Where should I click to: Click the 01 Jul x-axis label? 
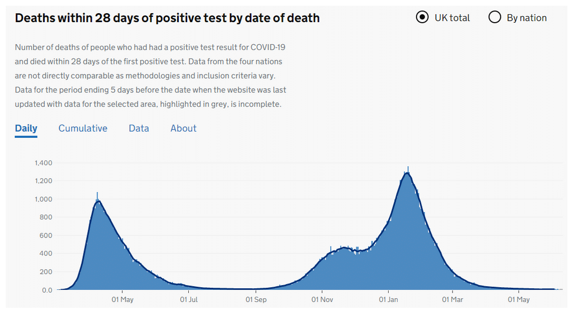pyautogui.click(x=189, y=300)
